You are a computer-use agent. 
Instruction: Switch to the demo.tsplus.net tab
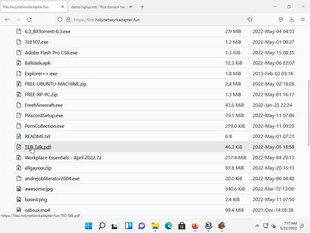[x=98, y=7]
